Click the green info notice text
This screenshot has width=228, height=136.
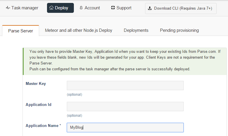click(125, 60)
